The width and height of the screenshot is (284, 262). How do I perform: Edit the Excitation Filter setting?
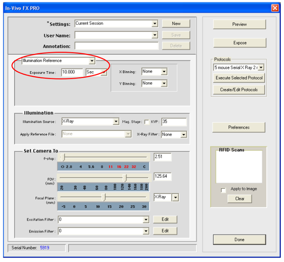[x=165, y=219]
